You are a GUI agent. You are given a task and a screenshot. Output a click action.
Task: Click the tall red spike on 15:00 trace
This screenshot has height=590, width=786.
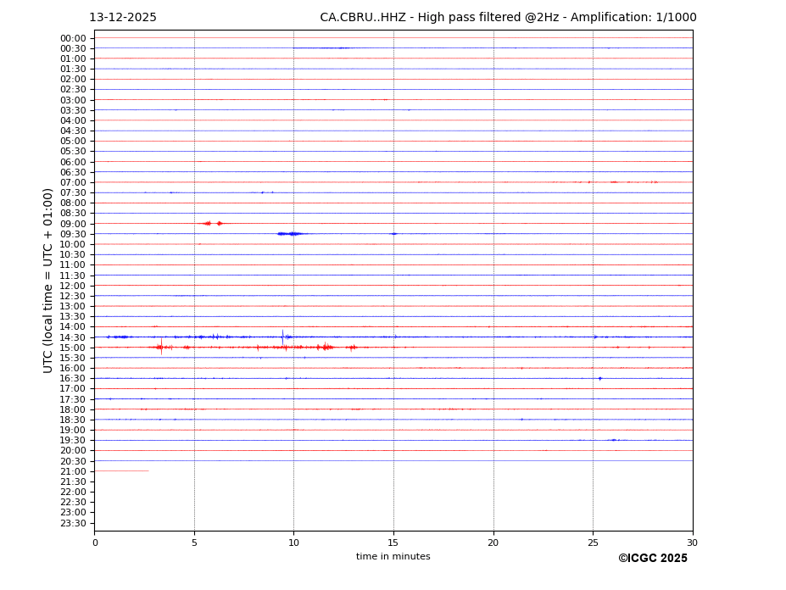(161, 346)
